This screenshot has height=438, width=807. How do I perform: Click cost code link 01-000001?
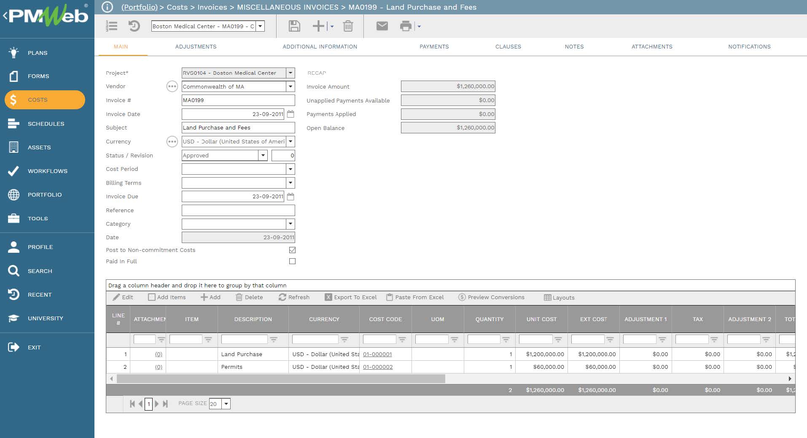377,354
